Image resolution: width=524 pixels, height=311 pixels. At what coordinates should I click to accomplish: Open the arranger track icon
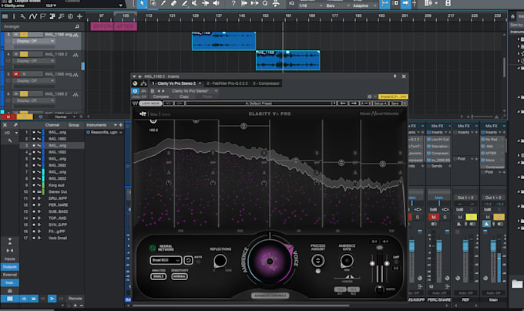coord(52,16)
